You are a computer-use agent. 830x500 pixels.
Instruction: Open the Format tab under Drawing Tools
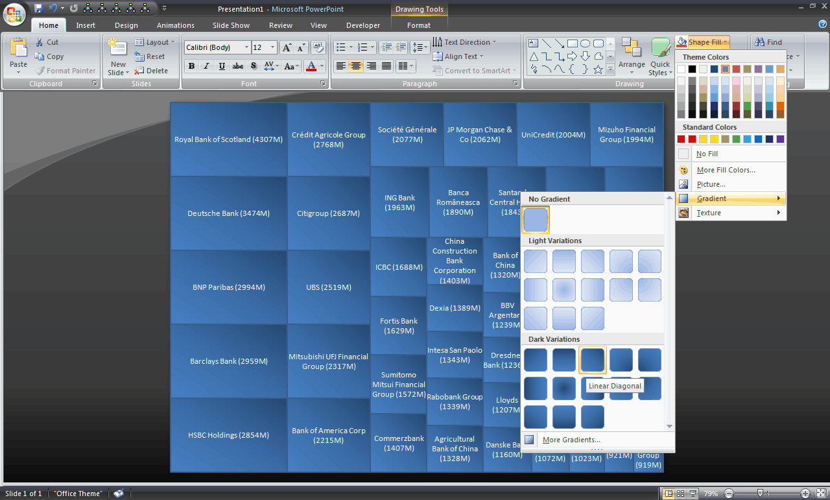[x=419, y=25]
